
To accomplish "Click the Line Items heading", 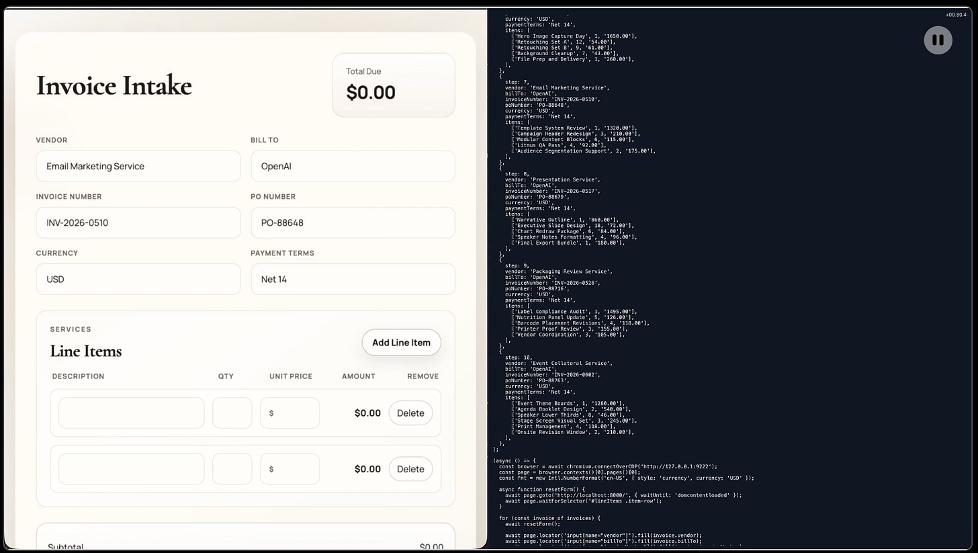I will [86, 351].
